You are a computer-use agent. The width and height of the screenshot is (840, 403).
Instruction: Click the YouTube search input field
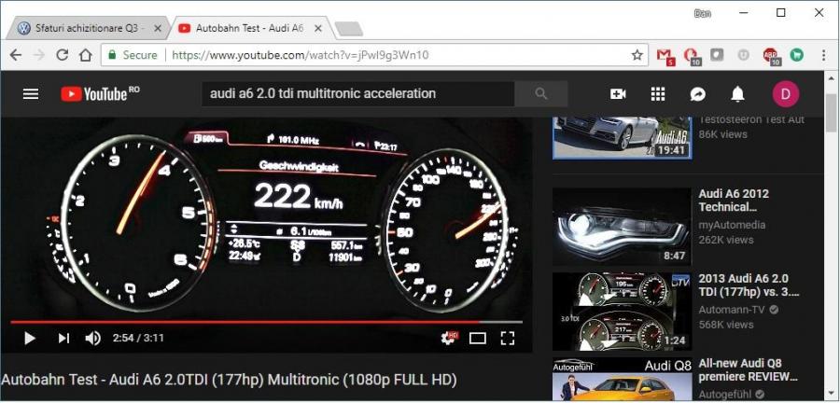(x=357, y=93)
